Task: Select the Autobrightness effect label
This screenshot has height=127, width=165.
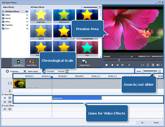Action: (x=87, y=39)
